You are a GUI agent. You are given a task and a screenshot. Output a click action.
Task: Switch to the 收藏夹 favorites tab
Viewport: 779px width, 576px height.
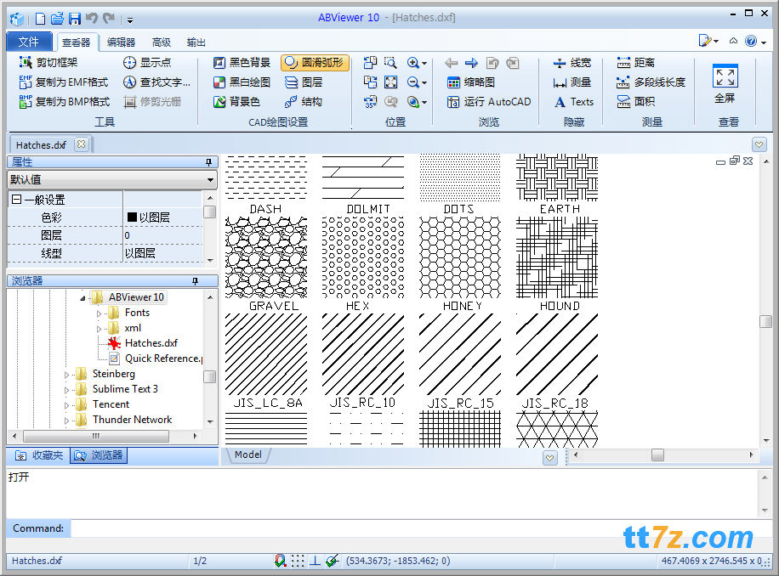tap(38, 455)
